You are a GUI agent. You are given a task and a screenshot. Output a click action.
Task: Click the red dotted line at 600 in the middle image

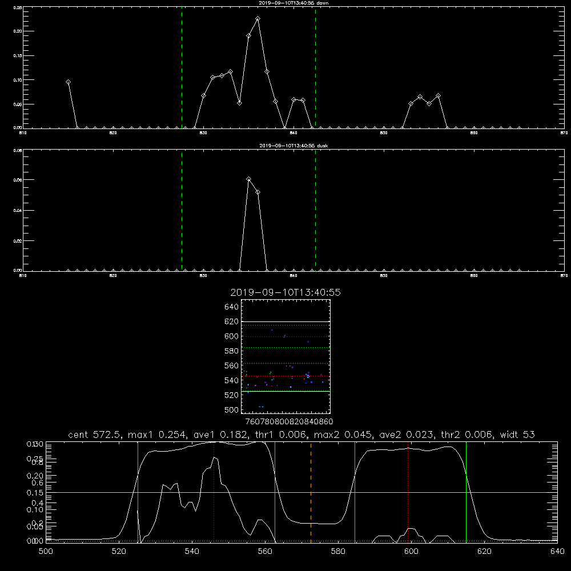(x=285, y=336)
